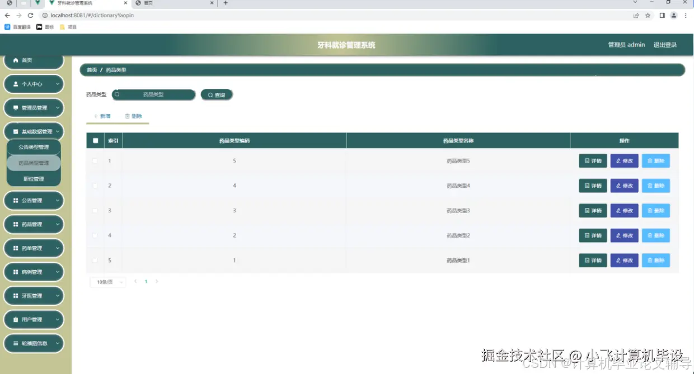Click the browser back arrow
Viewport: 694px width, 374px height.
(7, 16)
